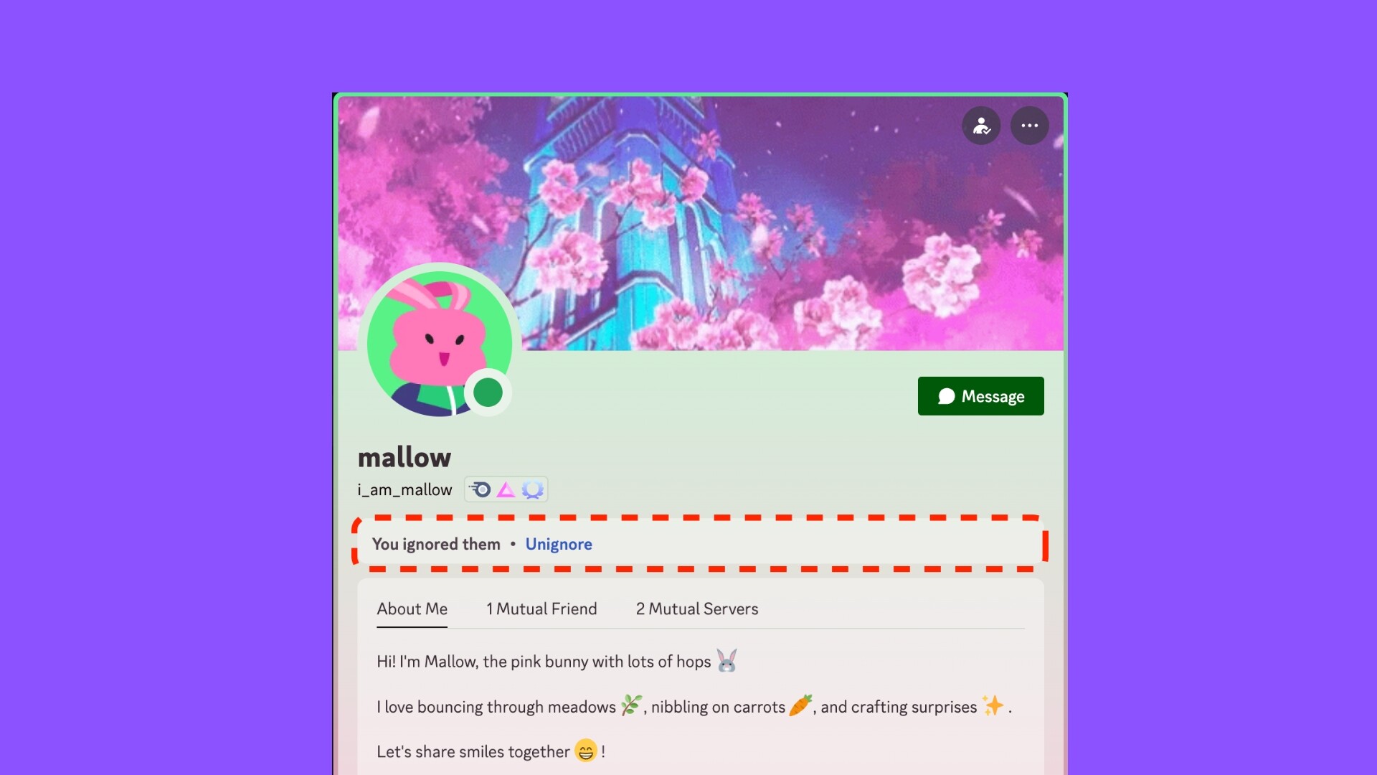This screenshot has width=1377, height=775.
Task: Click the profile banner image
Action: (700, 222)
